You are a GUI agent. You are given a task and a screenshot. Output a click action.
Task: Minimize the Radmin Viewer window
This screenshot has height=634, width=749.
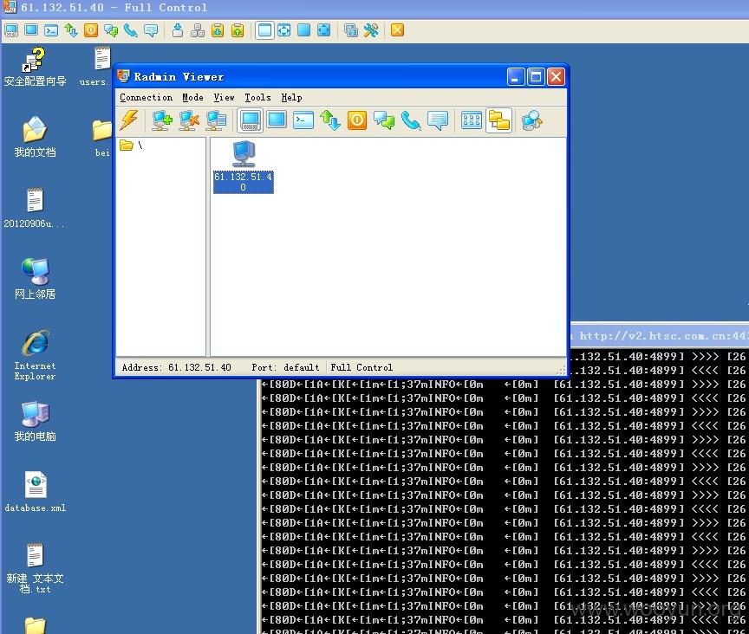pos(516,77)
